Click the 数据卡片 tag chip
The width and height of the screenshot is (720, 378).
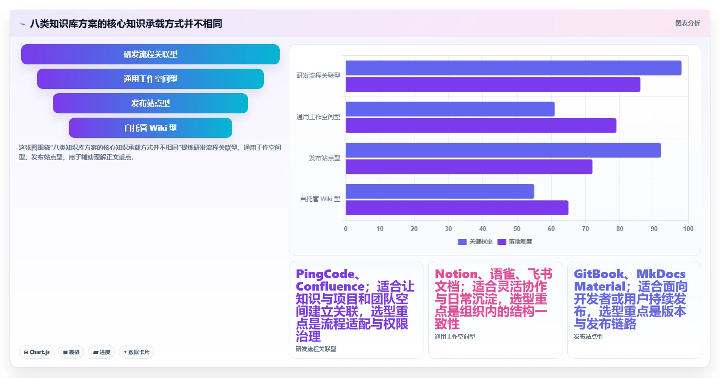tap(137, 352)
